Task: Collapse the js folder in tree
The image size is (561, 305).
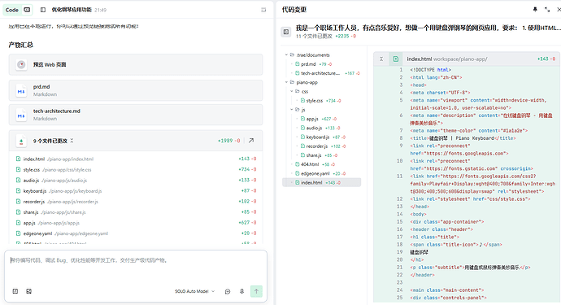Action: click(x=292, y=110)
